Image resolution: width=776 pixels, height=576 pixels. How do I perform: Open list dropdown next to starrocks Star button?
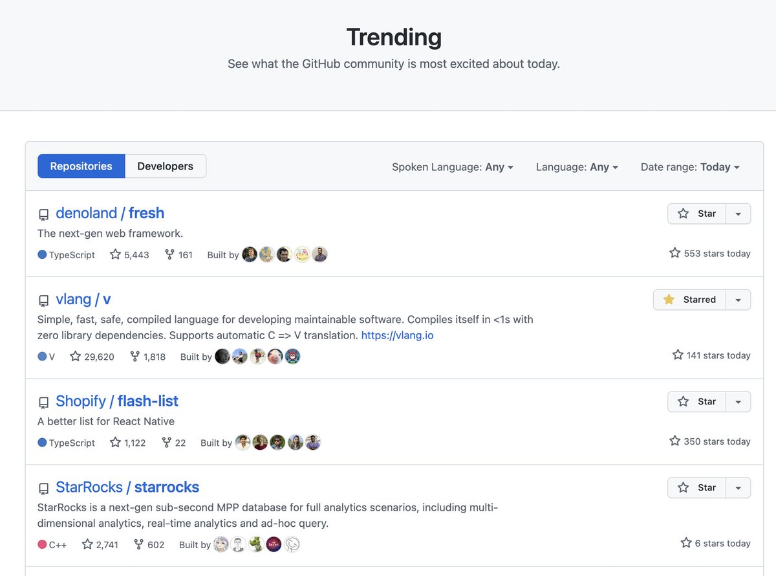point(738,487)
